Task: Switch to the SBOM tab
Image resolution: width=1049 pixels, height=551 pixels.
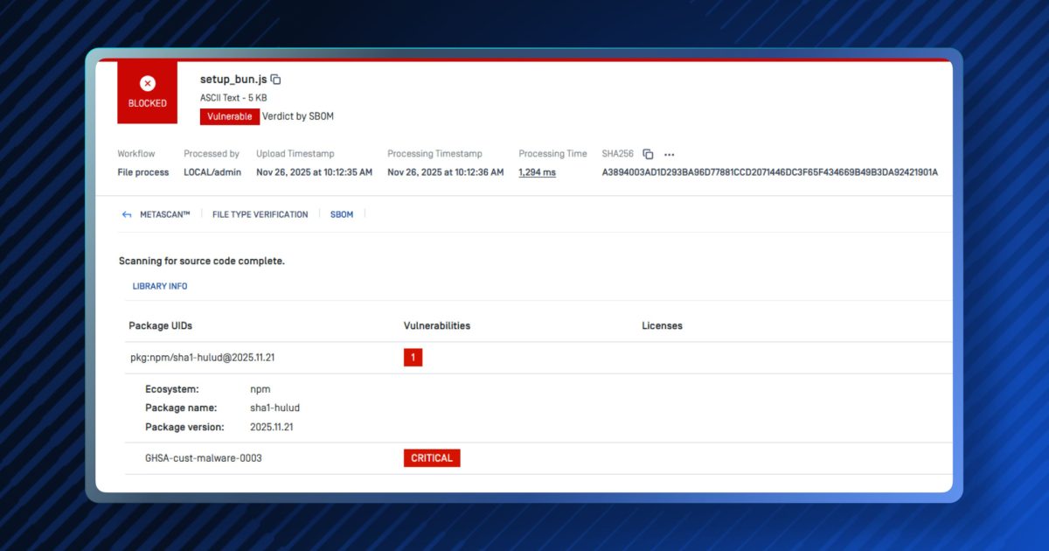Action: (x=342, y=214)
